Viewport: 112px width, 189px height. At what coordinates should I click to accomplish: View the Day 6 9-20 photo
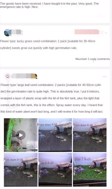[55, 170]
